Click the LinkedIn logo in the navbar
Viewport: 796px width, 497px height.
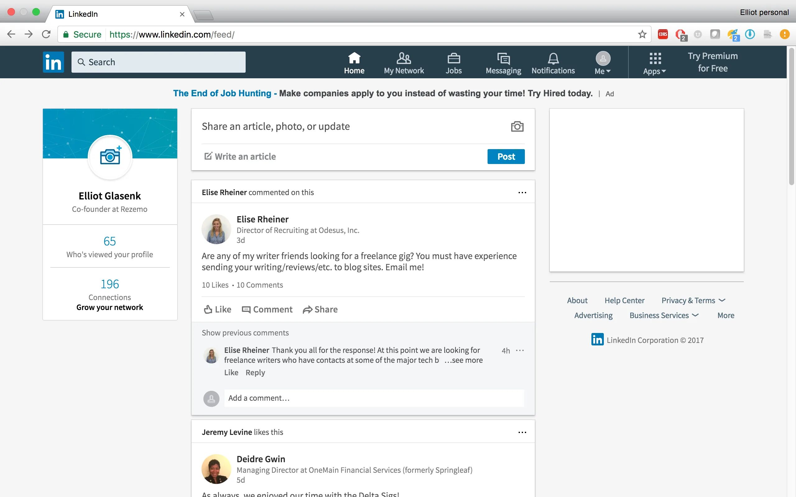[x=53, y=62]
